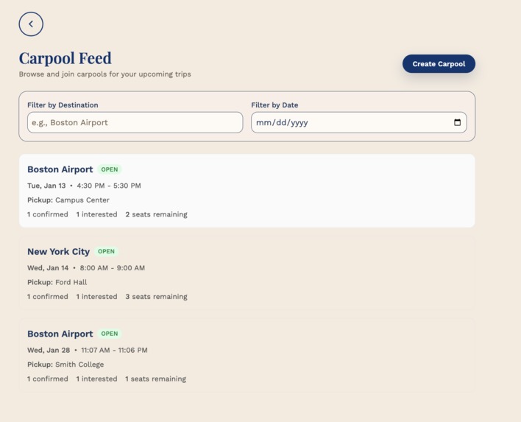Click "Pickup: Smith College" line
This screenshot has height=422, width=521.
coord(65,365)
